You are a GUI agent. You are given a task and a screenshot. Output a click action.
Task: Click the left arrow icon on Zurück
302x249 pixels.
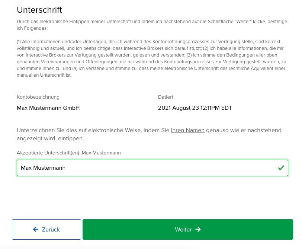pos(36,229)
